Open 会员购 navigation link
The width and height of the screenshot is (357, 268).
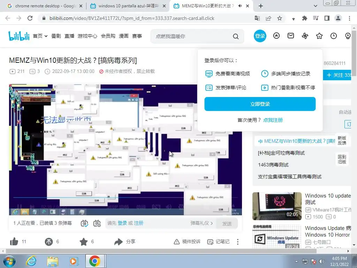pyautogui.click(x=108, y=36)
